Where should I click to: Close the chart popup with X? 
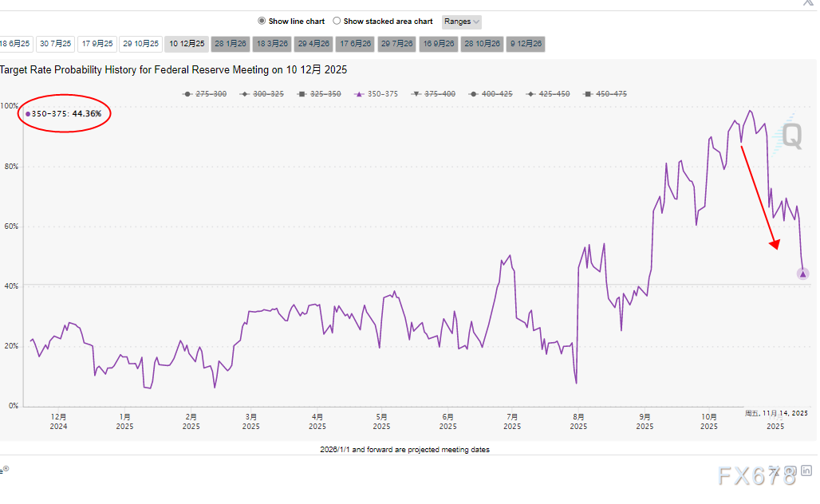tap(807, 2)
